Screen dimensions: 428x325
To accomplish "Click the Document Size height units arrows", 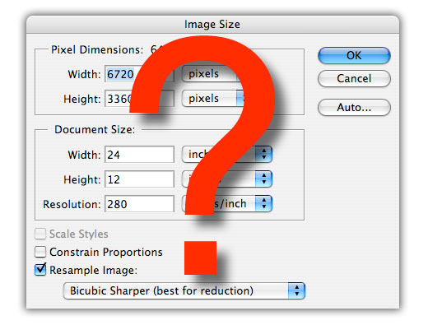I will pyautogui.click(x=263, y=179).
